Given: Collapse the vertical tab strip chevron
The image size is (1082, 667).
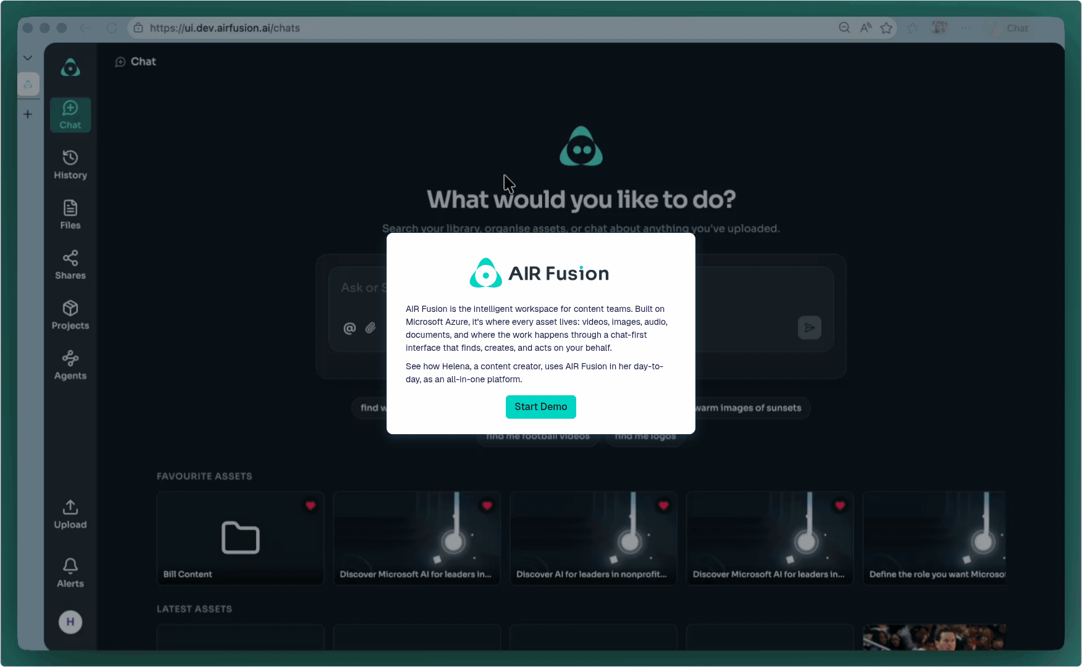Looking at the screenshot, I should [x=28, y=57].
